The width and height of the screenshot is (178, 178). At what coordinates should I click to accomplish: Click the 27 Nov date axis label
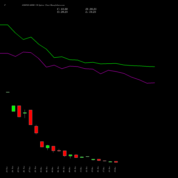30,169
